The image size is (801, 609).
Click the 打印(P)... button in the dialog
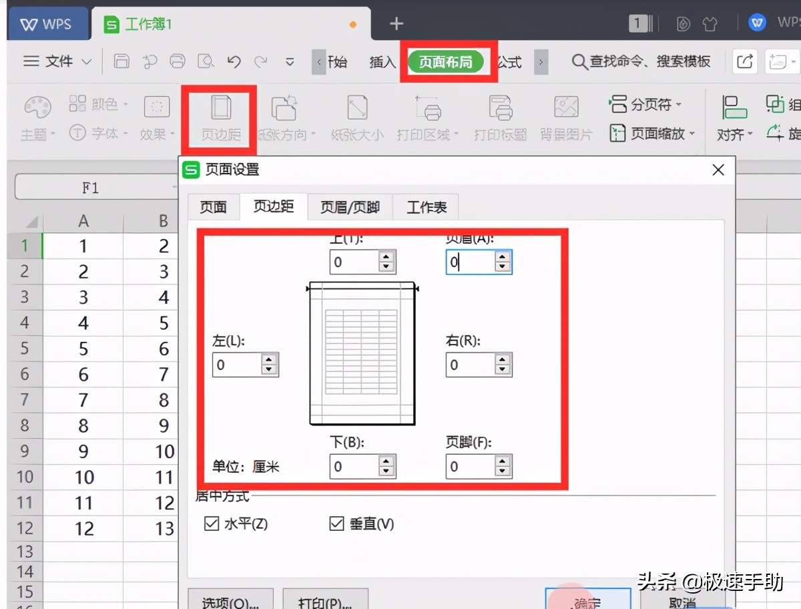coord(326,600)
